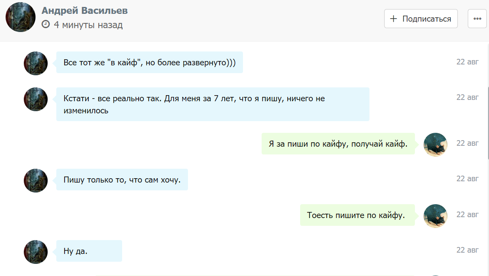This screenshot has width=489, height=276.
Task: Click mouse avatar beside "Я за пиши по кайфу"
Action: click(x=435, y=144)
